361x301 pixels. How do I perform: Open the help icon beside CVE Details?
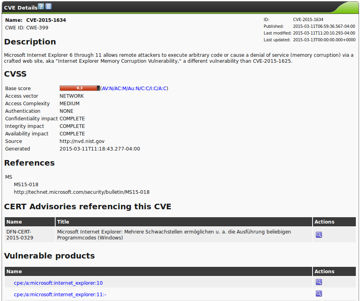[x=41, y=6]
